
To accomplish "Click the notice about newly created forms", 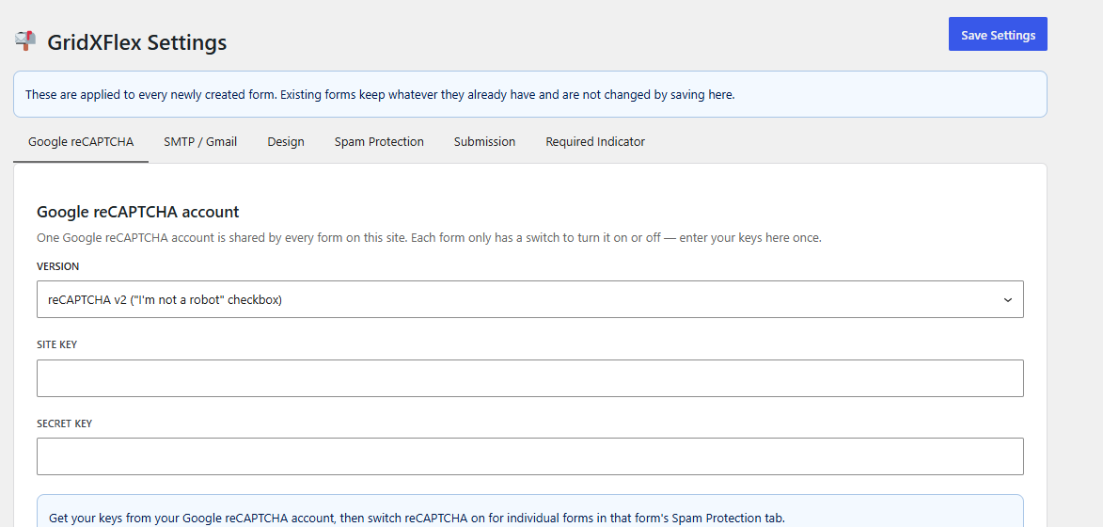I will pos(529,94).
